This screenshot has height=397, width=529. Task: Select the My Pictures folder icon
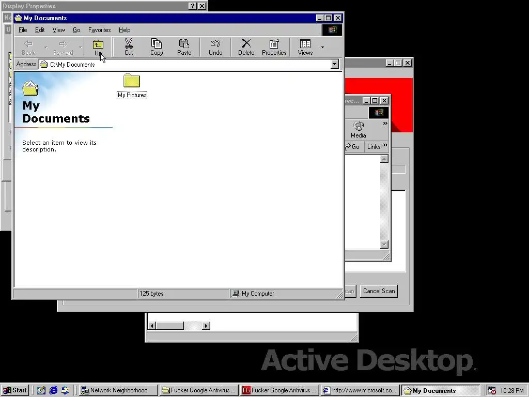[132, 81]
